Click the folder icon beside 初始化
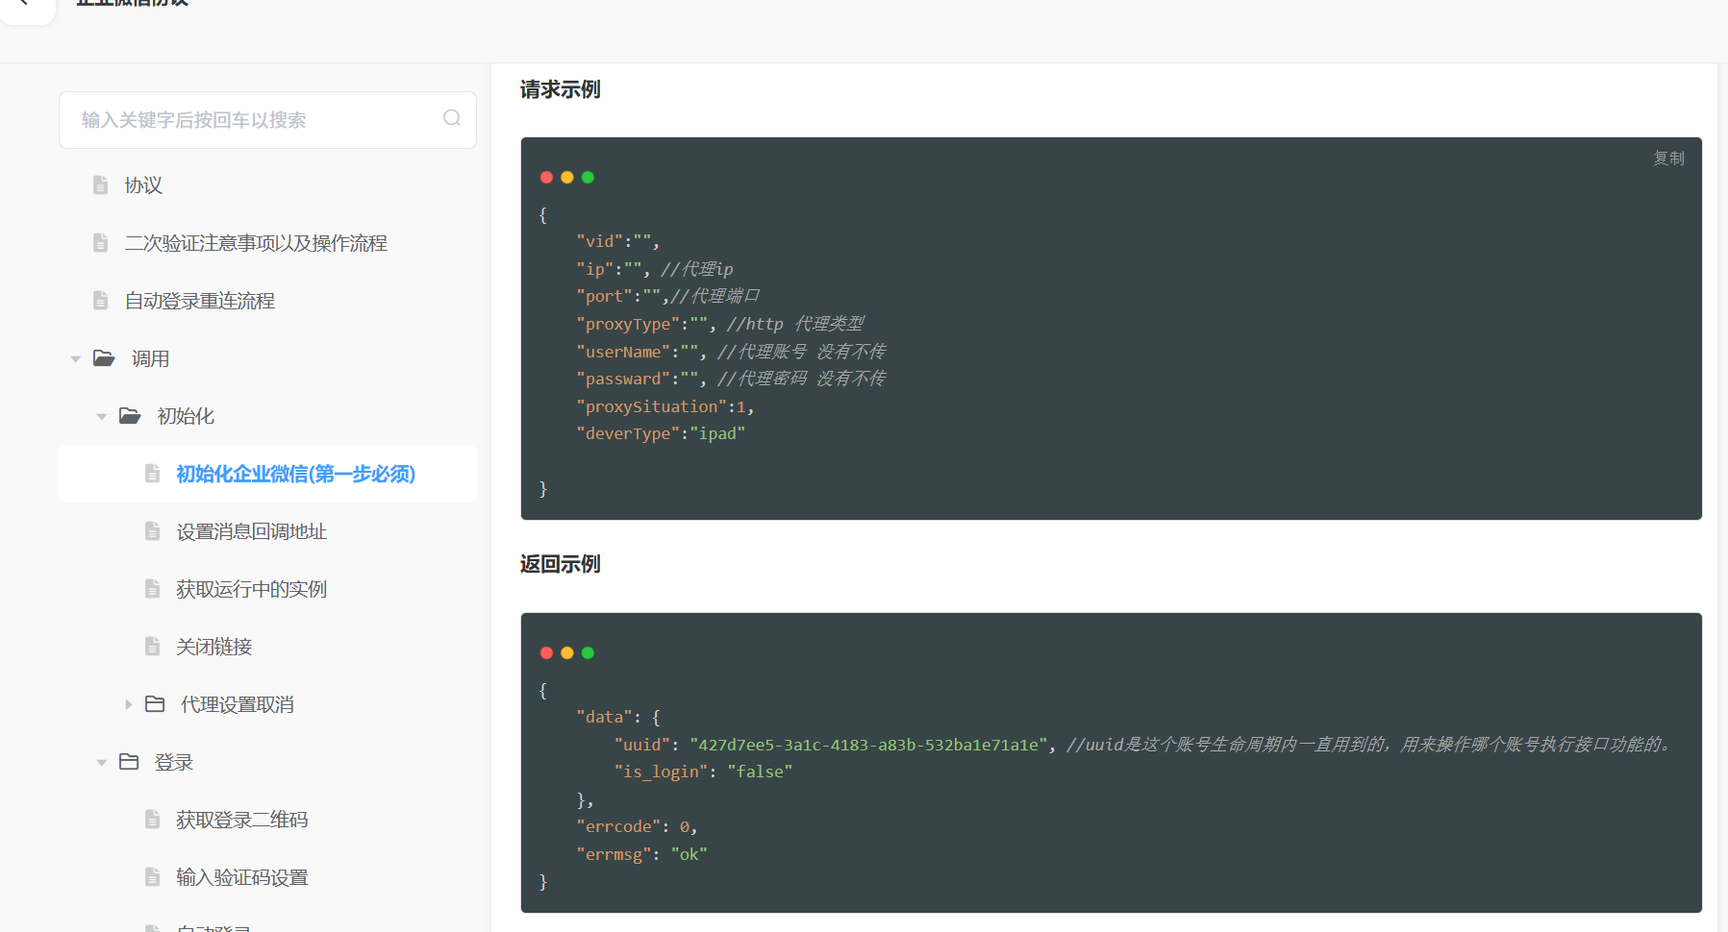This screenshot has height=932, width=1728. (x=130, y=416)
